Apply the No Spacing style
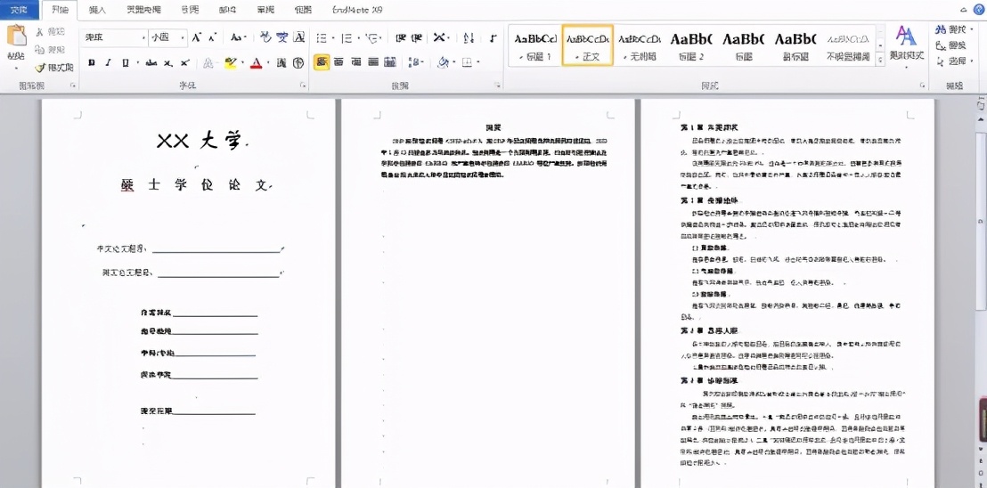This screenshot has width=987, height=488. pos(640,46)
